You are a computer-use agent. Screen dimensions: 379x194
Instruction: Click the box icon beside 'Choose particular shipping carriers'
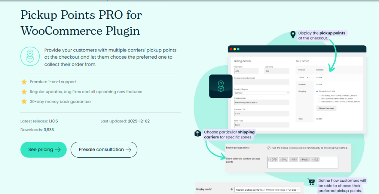[198, 134]
